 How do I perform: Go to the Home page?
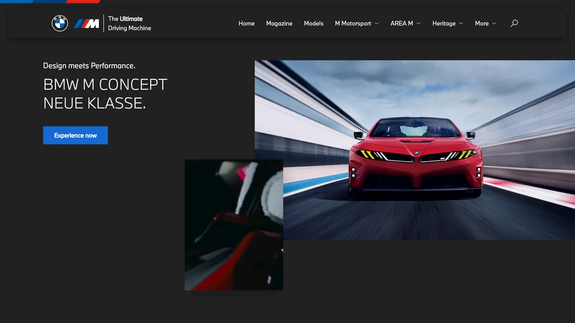point(247,23)
